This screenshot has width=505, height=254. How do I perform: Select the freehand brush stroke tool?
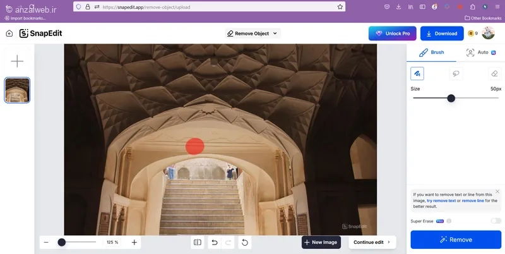(417, 73)
